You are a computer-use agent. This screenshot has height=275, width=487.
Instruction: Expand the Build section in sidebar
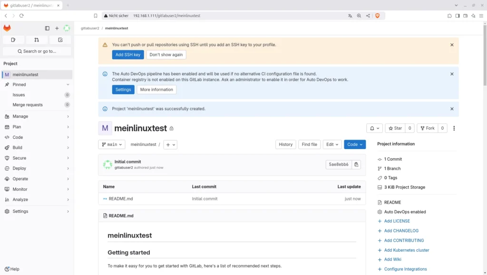pyautogui.click(x=37, y=148)
